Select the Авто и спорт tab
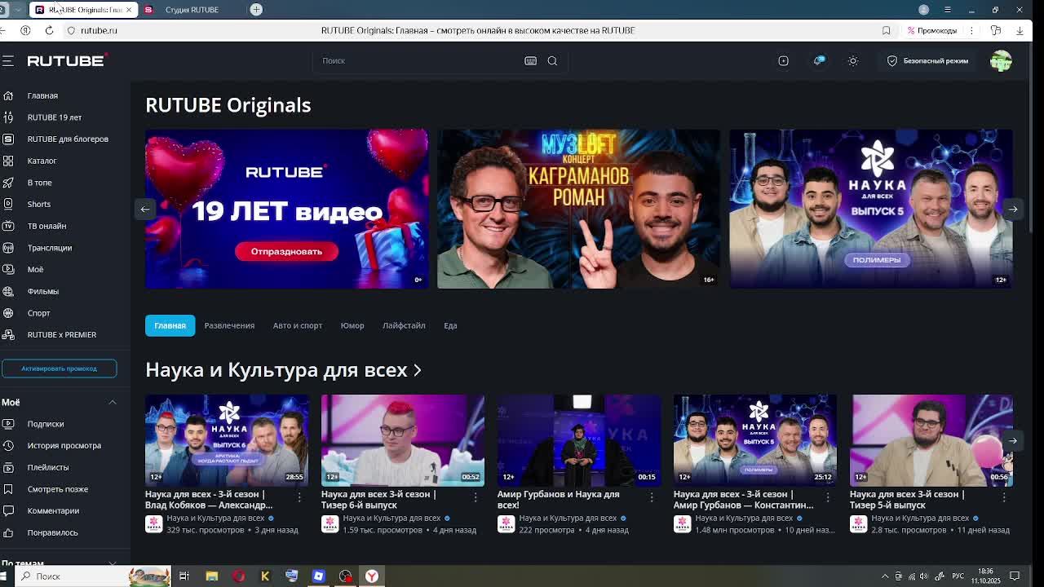Screen dimensions: 1044x587 pos(298,325)
